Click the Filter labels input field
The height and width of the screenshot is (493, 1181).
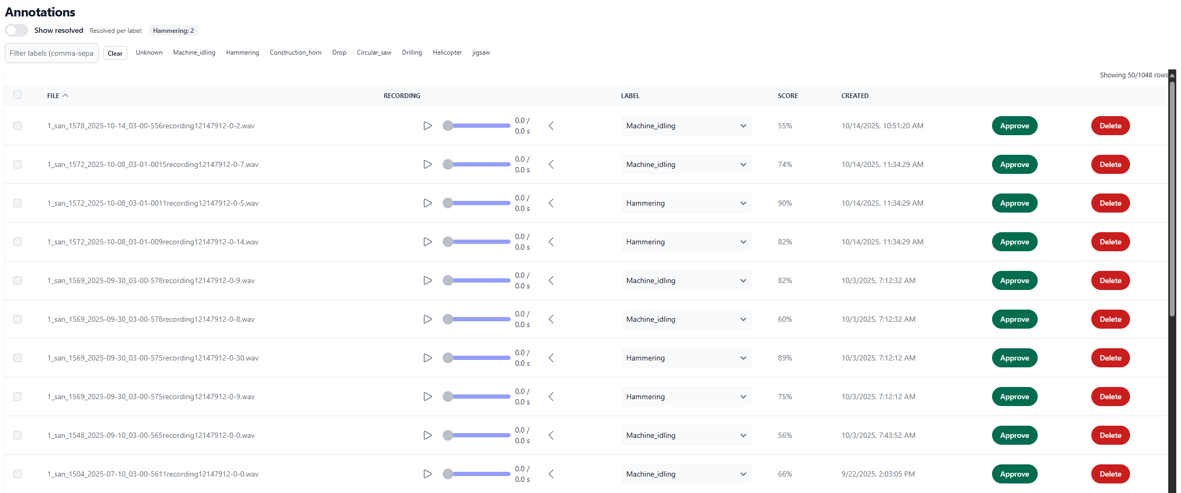[x=51, y=53]
